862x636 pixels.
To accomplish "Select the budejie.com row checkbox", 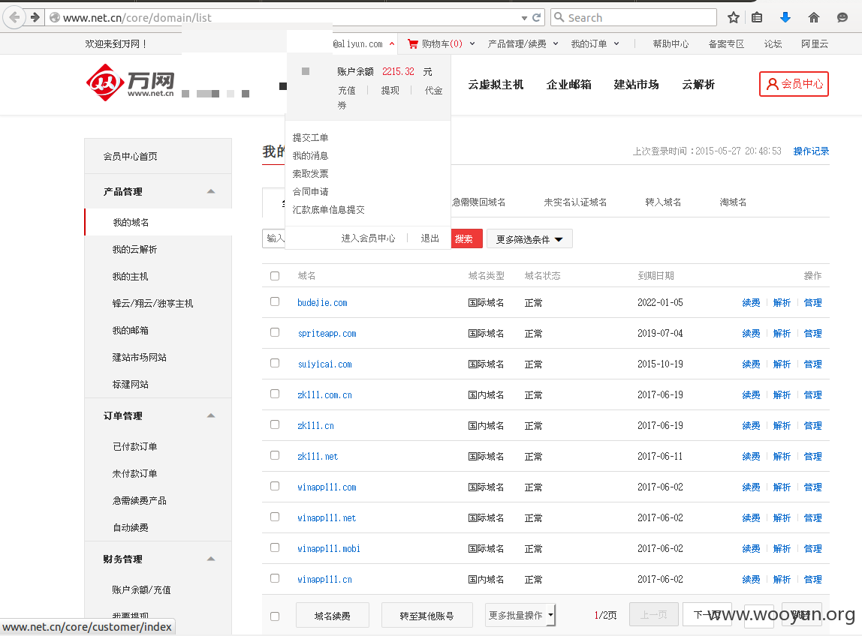I will [275, 301].
